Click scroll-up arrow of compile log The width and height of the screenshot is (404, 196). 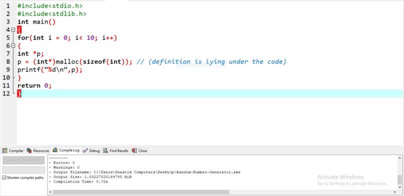point(399,158)
